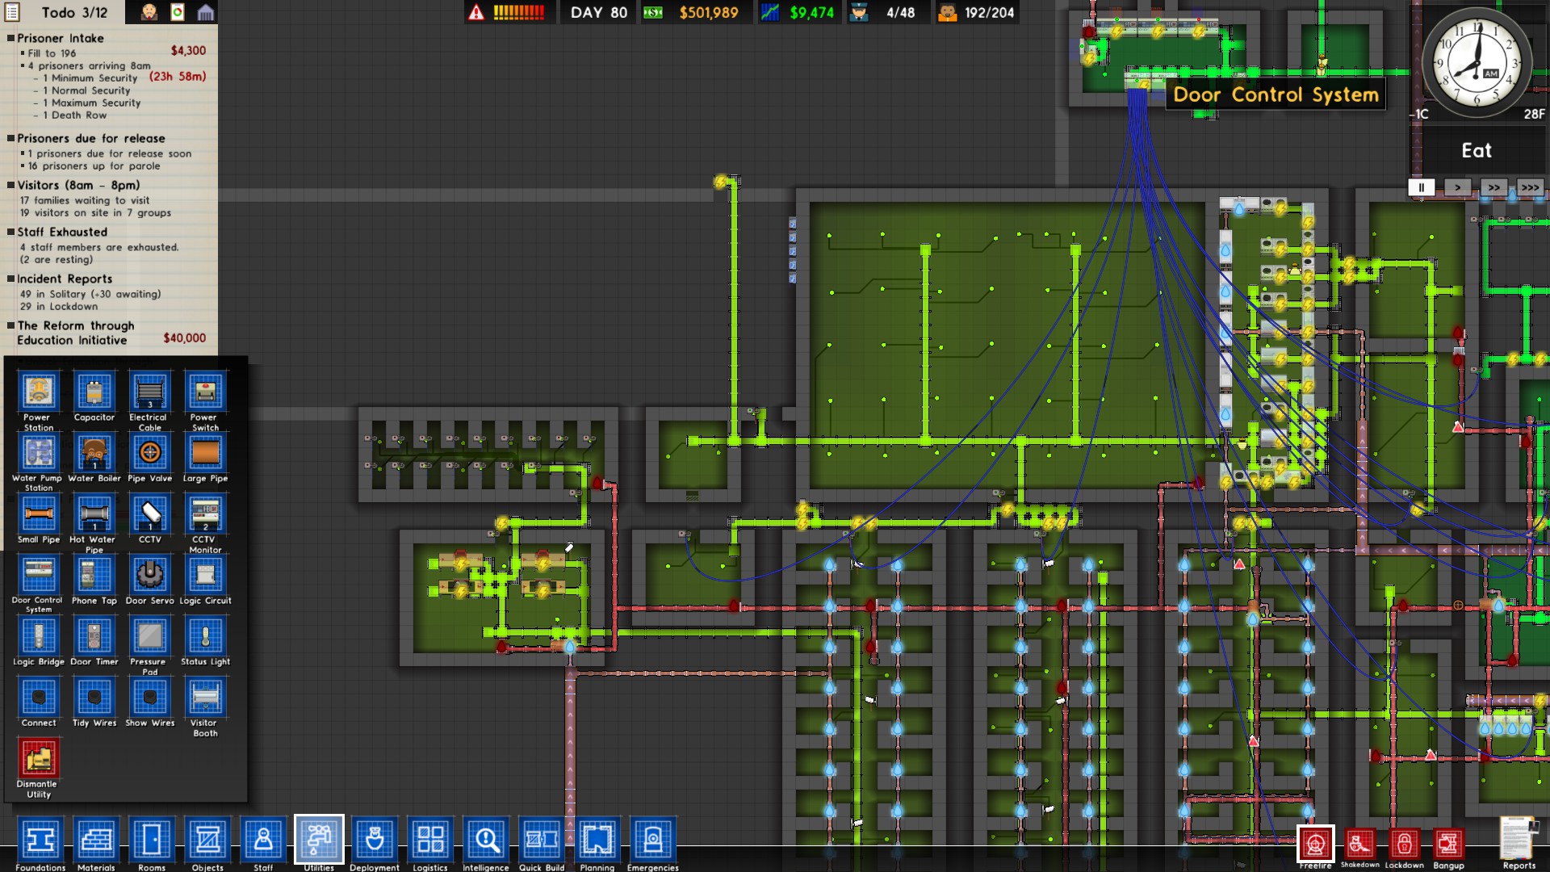This screenshot has height=872, width=1550.
Task: Pick the Water Boiler utility
Action: pos(94,453)
